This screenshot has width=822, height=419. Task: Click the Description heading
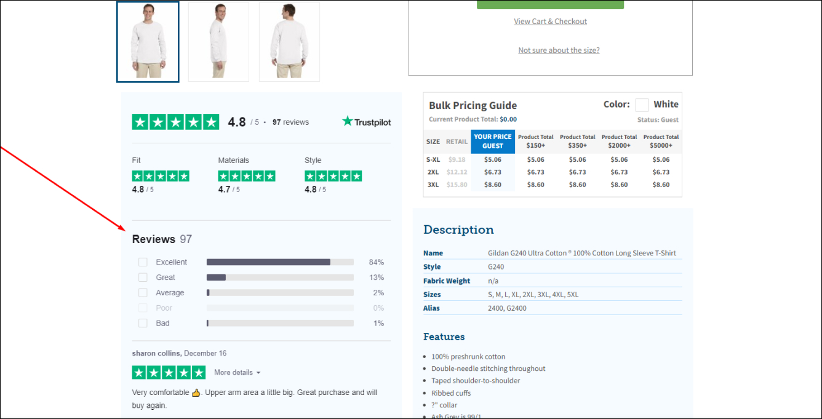458,229
